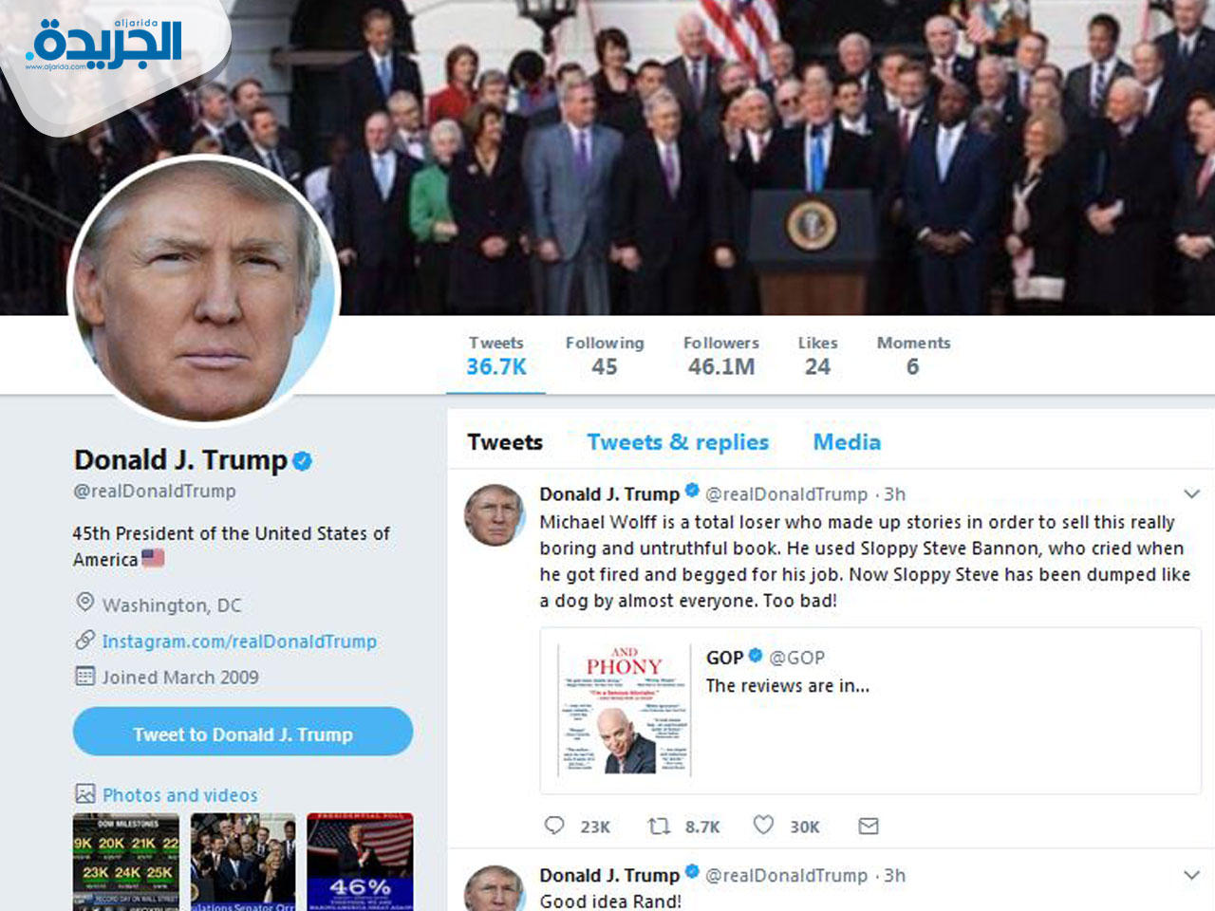
Task: Click the Photos and videos picture icon
Action: click(85, 793)
